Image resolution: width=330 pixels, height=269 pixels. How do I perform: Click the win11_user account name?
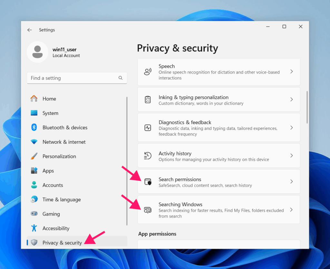pyautogui.click(x=64, y=49)
